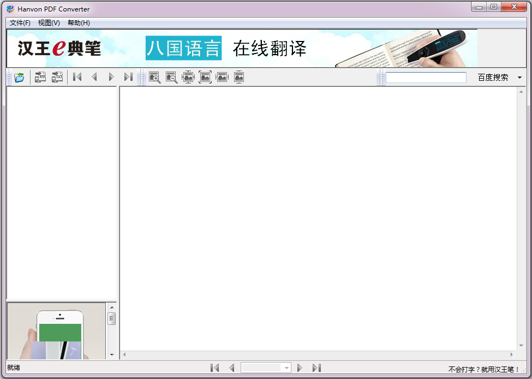
Task: Go to the next page
Action: pyautogui.click(x=111, y=77)
